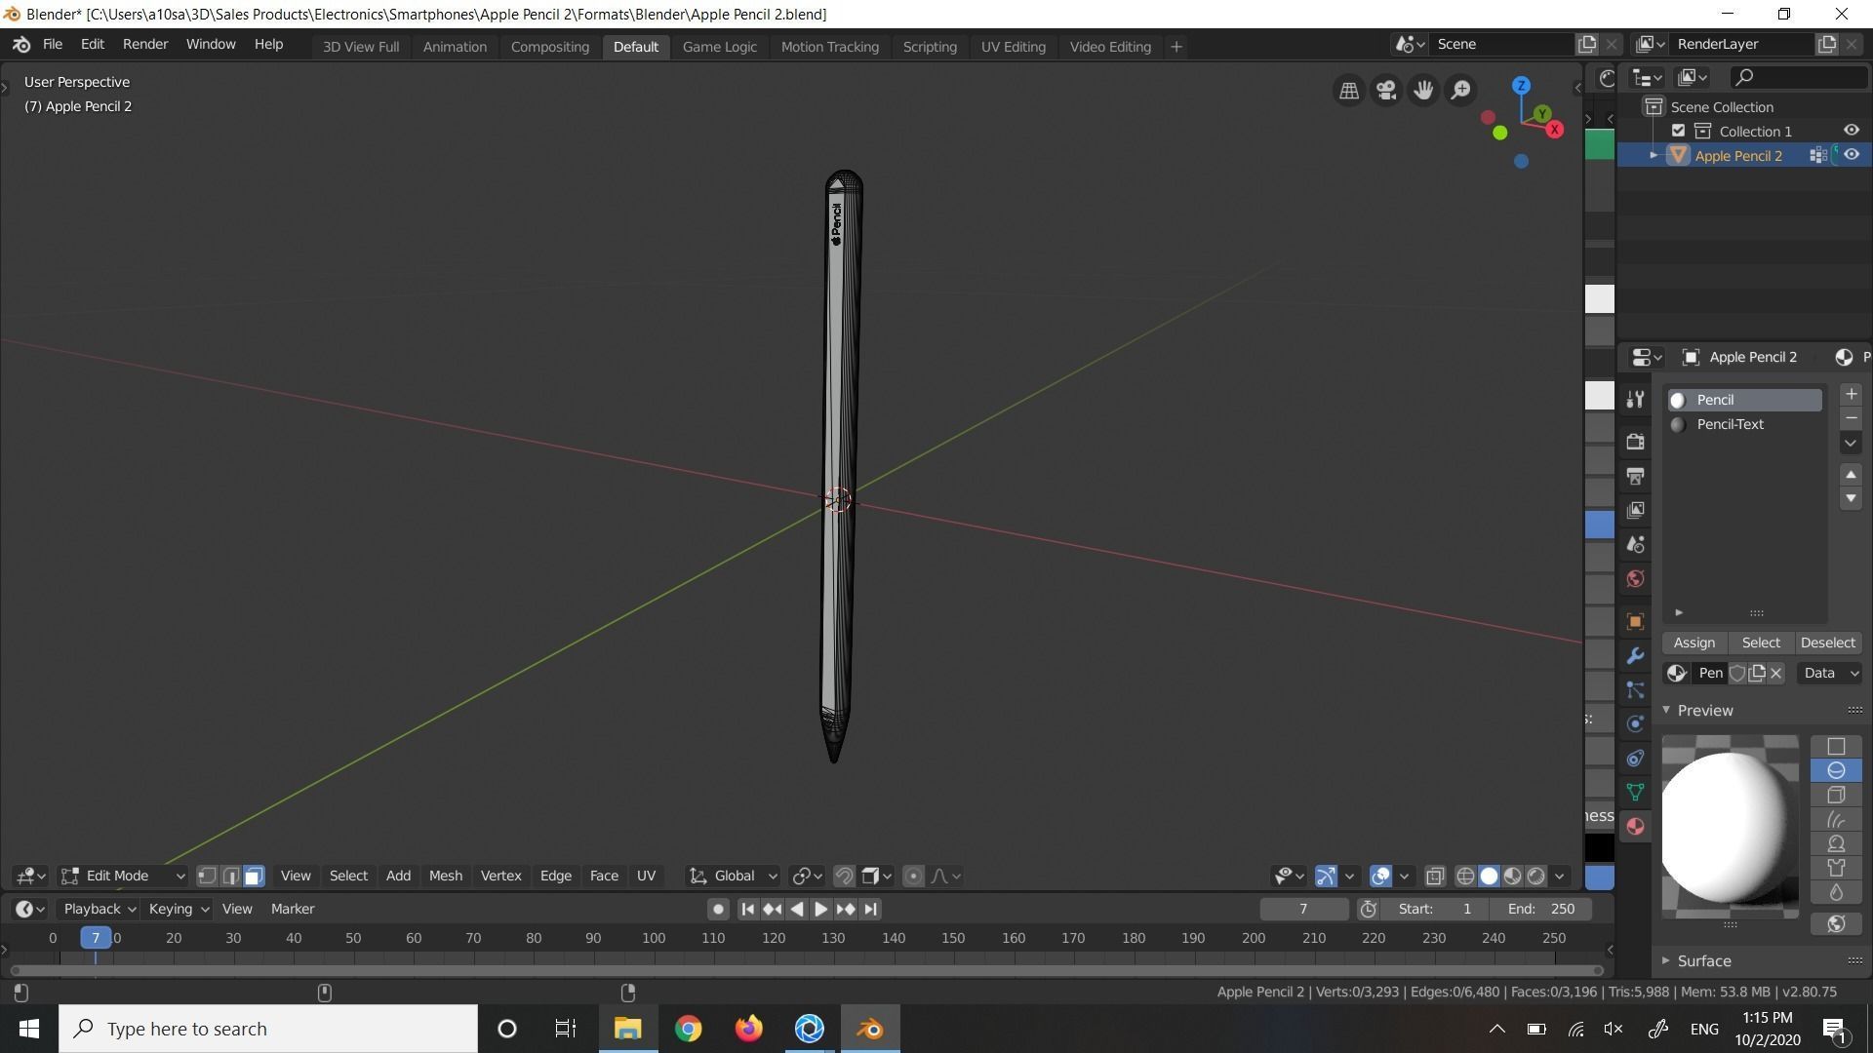Open Object properties tab

1635,621
